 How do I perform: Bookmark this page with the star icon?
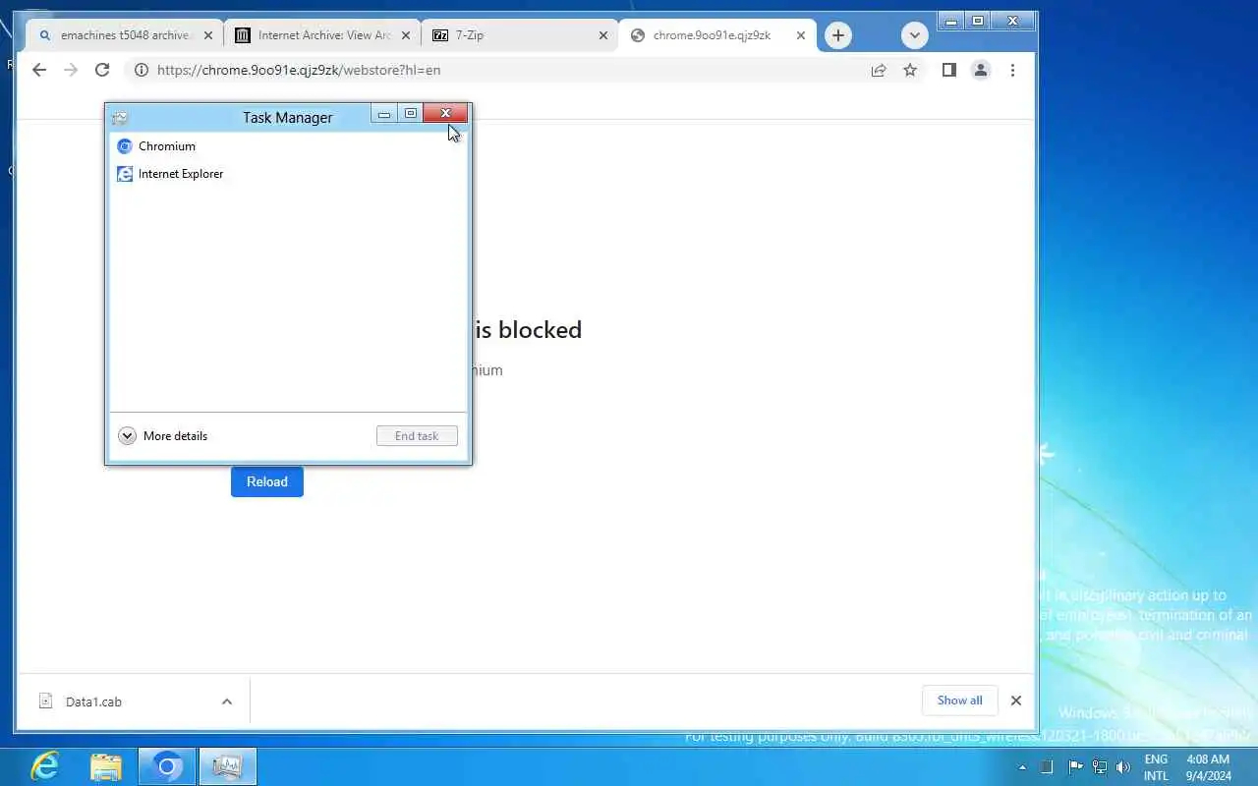(910, 70)
